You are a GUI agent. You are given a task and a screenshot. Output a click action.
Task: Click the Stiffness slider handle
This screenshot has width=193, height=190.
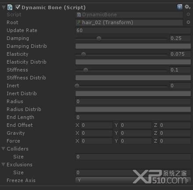[x=86, y=70]
